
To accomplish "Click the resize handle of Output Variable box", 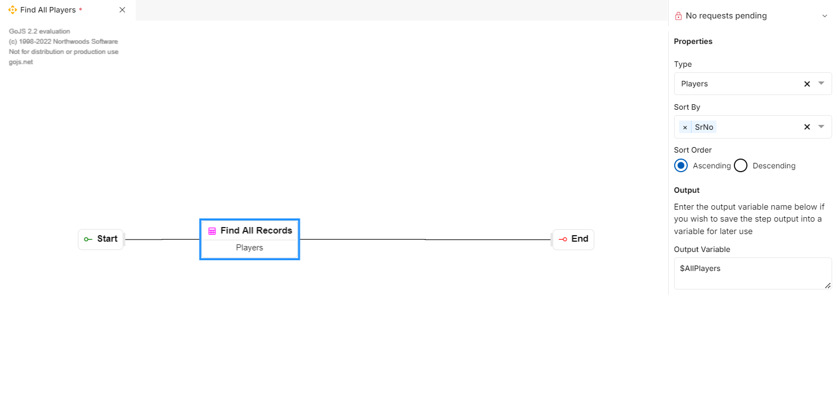I will pos(828,285).
